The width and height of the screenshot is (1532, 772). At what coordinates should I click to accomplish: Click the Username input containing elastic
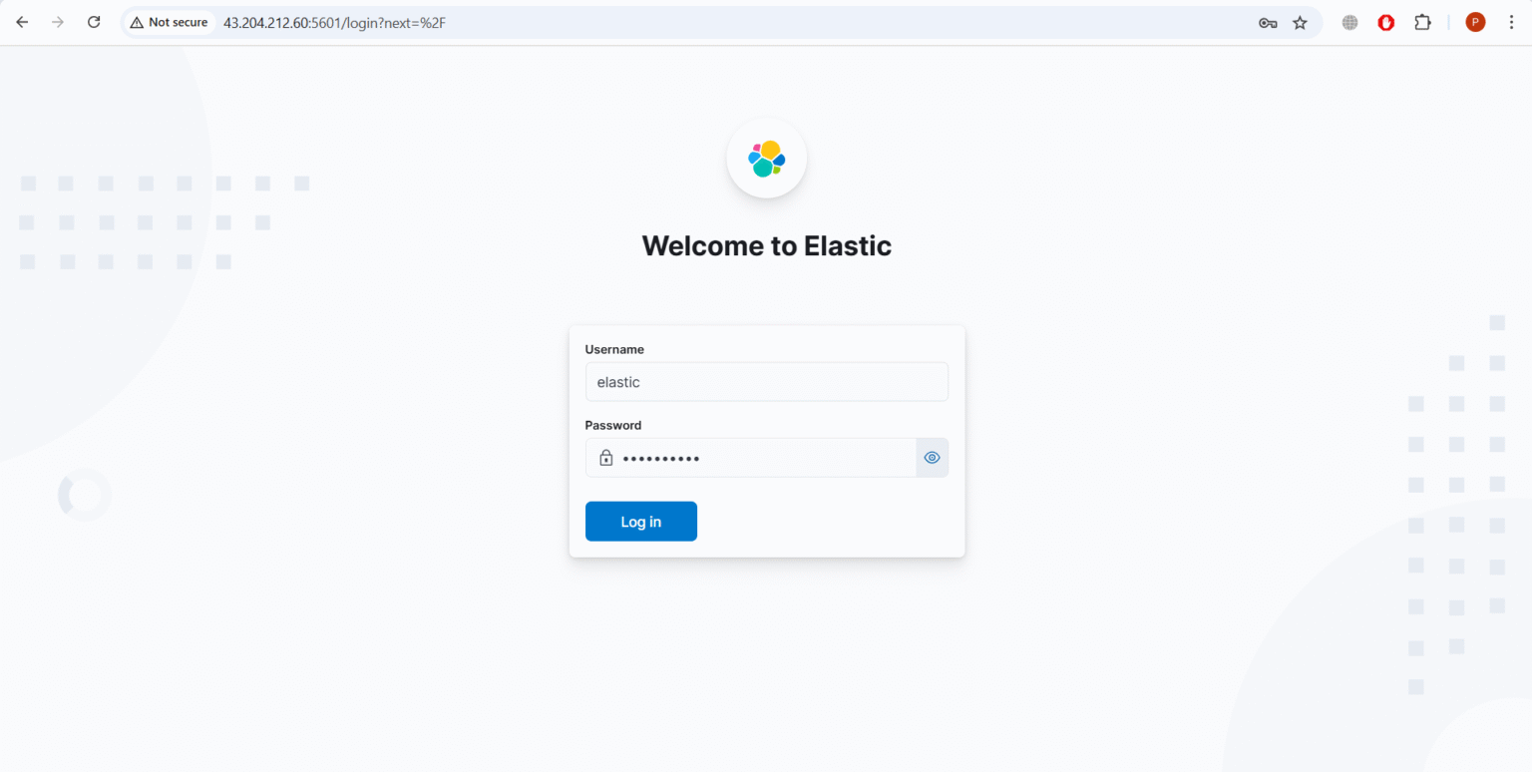[x=766, y=381]
